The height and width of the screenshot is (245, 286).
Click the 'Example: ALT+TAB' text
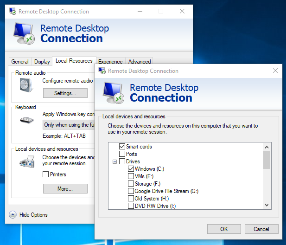(x=64, y=136)
